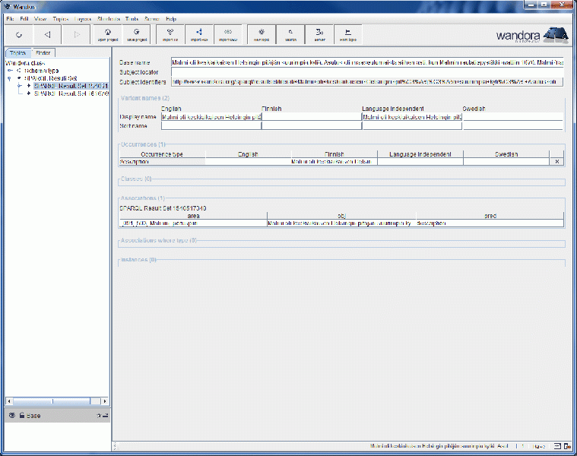Toggle the lock icon on the Base layer
The image size is (577, 456).
tap(22, 415)
